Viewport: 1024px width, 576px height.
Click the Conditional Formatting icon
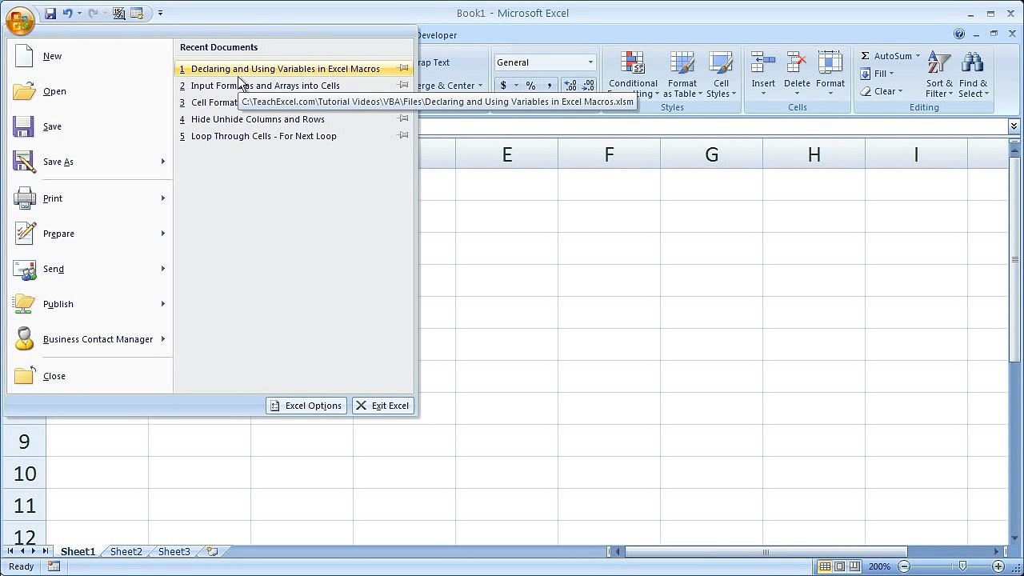(x=632, y=63)
